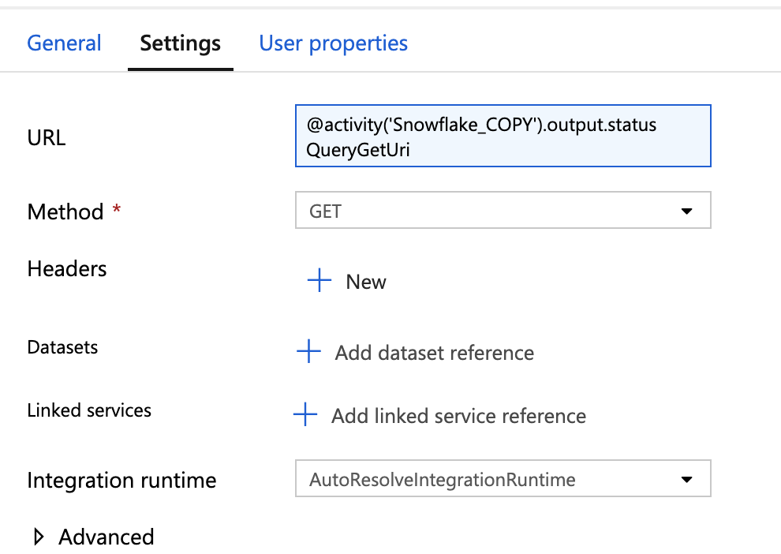Click Add linked service reference text
781x554 pixels.
tap(458, 416)
